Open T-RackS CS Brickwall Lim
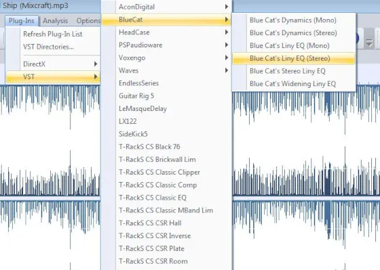The width and height of the screenshot is (380, 270). pos(166,160)
